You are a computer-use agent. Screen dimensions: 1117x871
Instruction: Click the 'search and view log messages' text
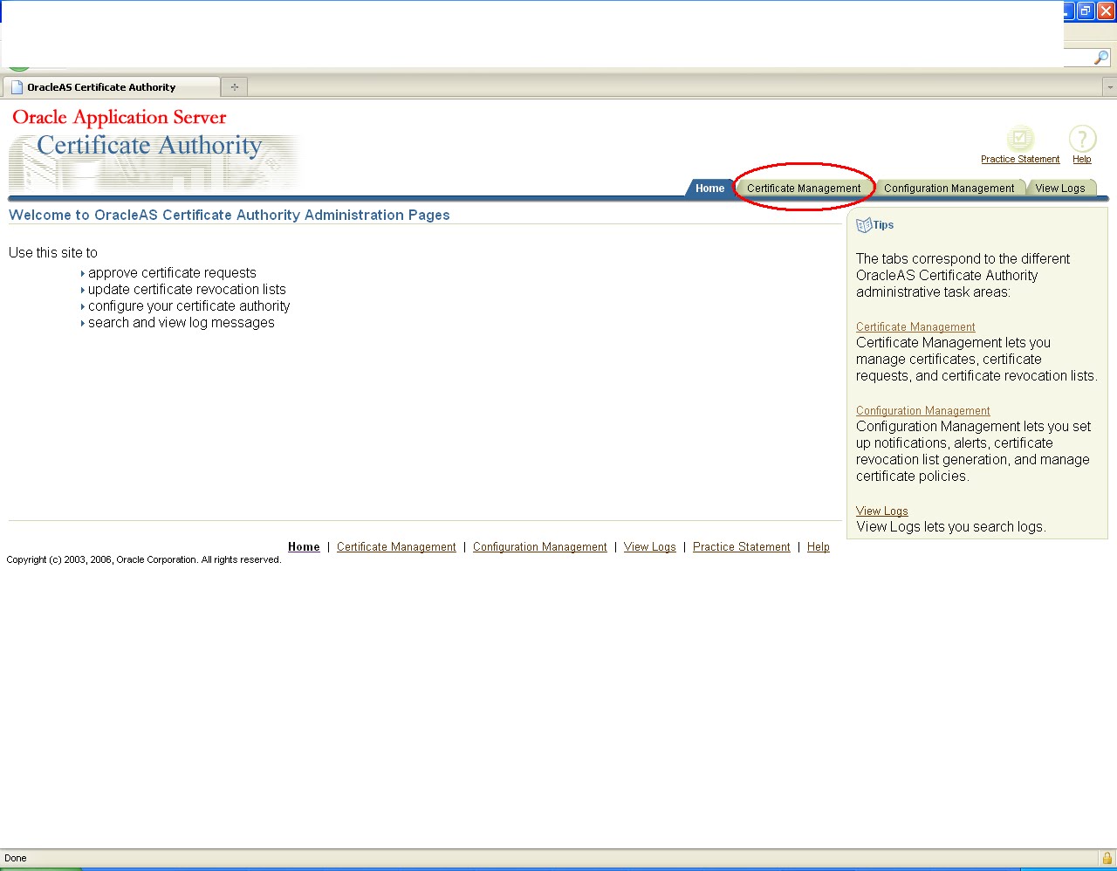tap(181, 323)
